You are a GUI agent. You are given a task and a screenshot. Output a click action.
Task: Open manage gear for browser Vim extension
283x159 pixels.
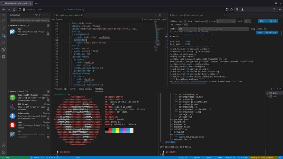pos(48,34)
